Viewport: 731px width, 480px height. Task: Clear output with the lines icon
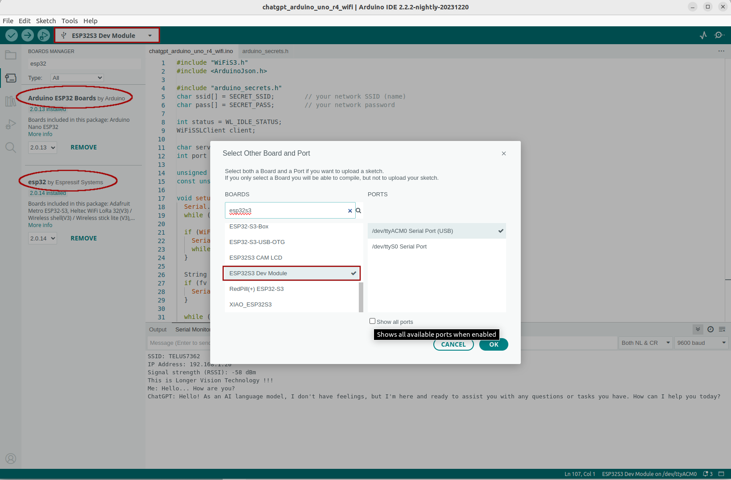(722, 329)
